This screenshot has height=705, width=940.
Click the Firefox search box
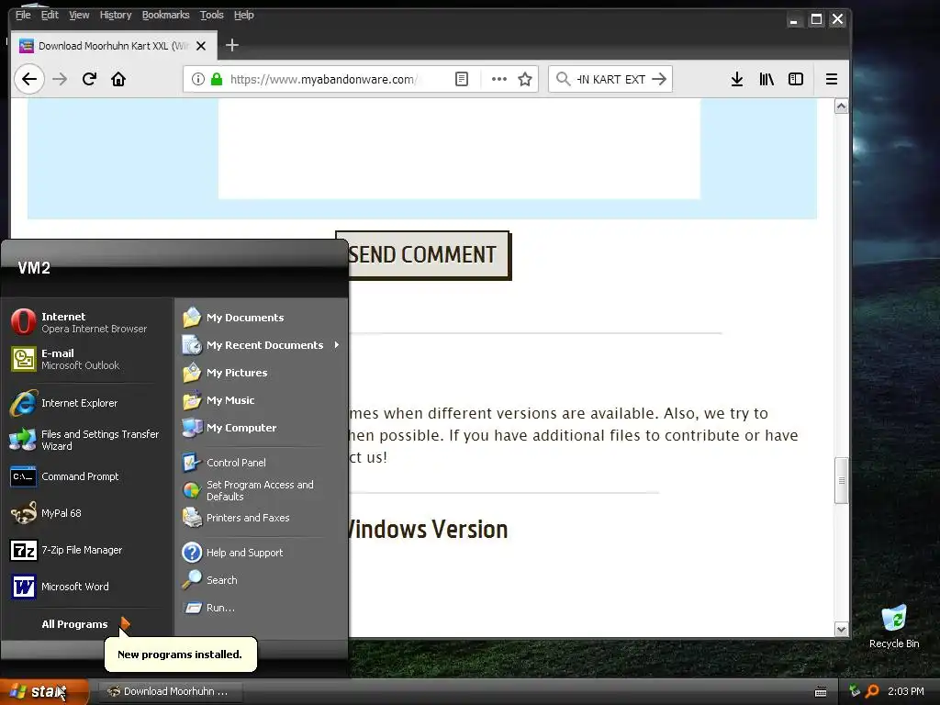tap(610, 79)
